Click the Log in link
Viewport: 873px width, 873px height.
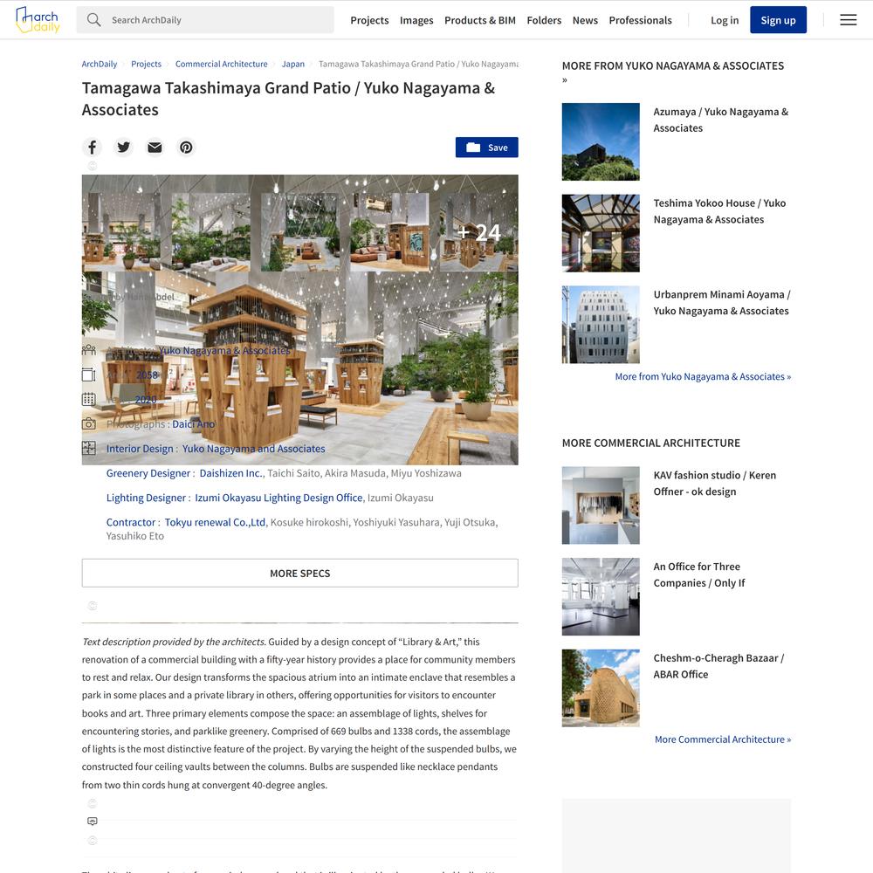click(x=725, y=20)
